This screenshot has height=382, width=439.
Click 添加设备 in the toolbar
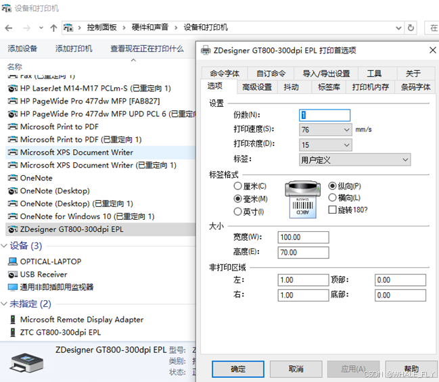click(x=22, y=49)
